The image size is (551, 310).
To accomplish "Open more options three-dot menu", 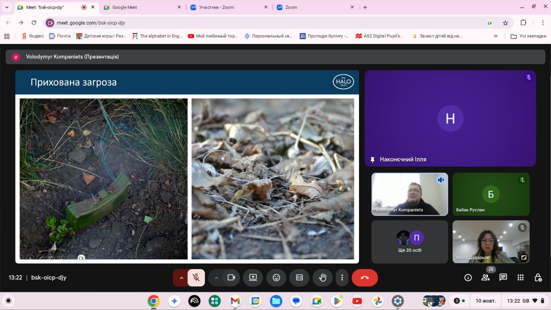I will tap(342, 278).
